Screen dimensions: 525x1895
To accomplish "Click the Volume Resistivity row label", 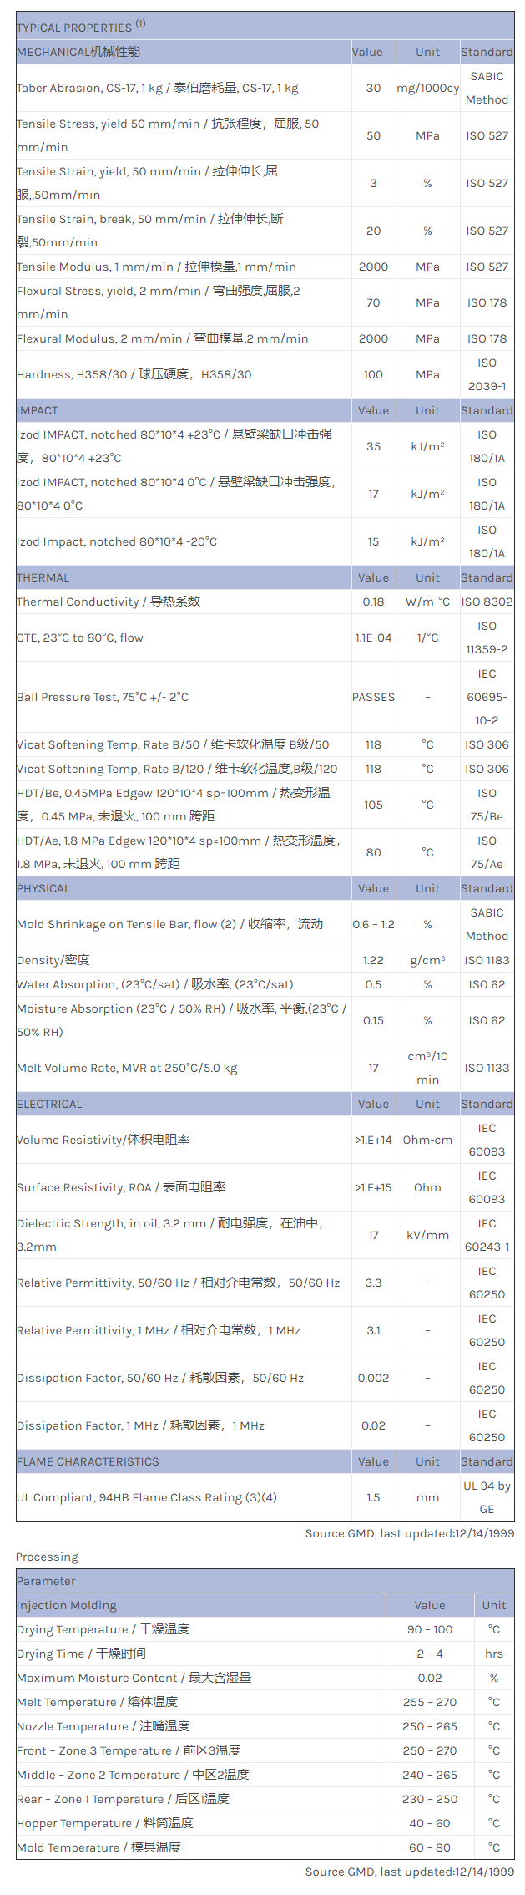I will coord(103,1140).
